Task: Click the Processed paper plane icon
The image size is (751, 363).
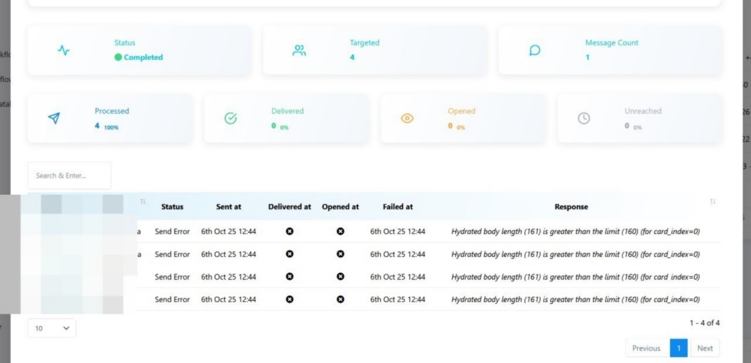Action: pos(54,118)
